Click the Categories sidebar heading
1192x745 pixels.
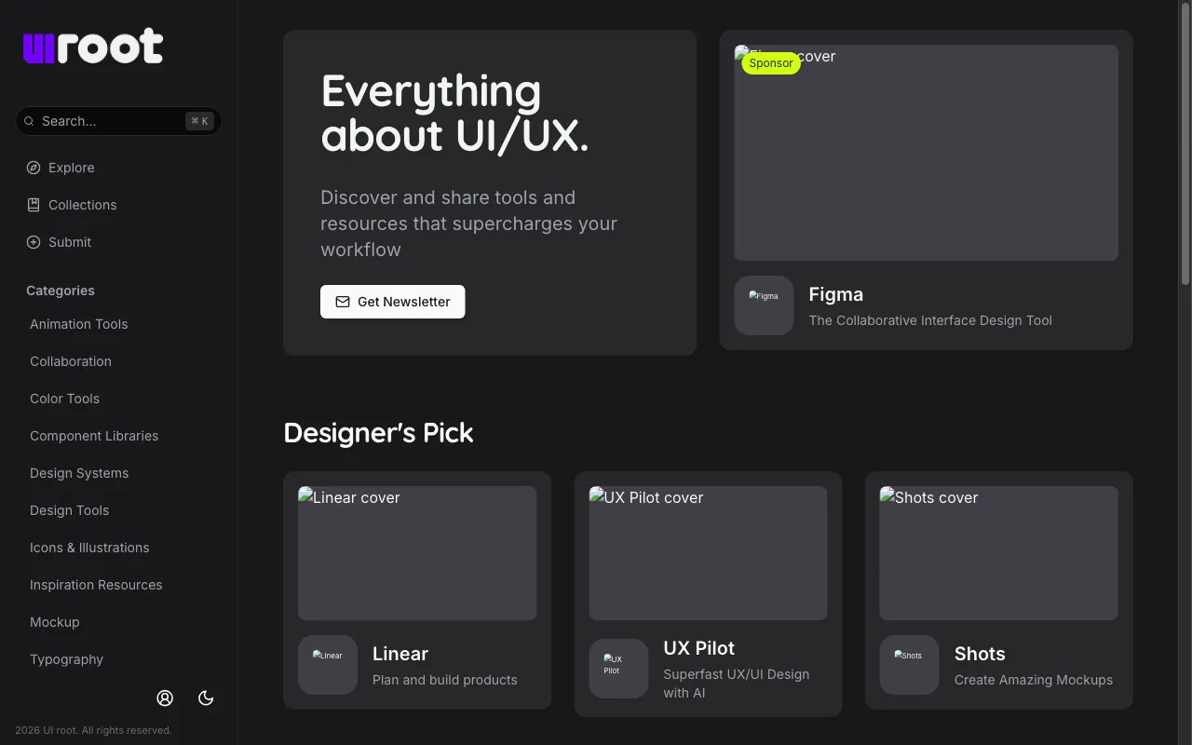[x=61, y=291]
